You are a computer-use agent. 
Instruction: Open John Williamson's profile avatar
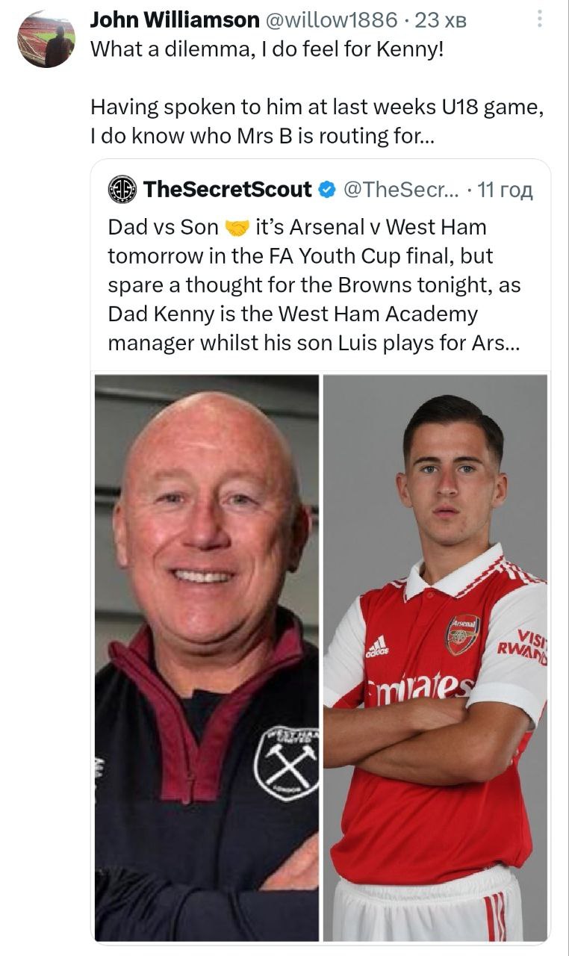coord(46,39)
